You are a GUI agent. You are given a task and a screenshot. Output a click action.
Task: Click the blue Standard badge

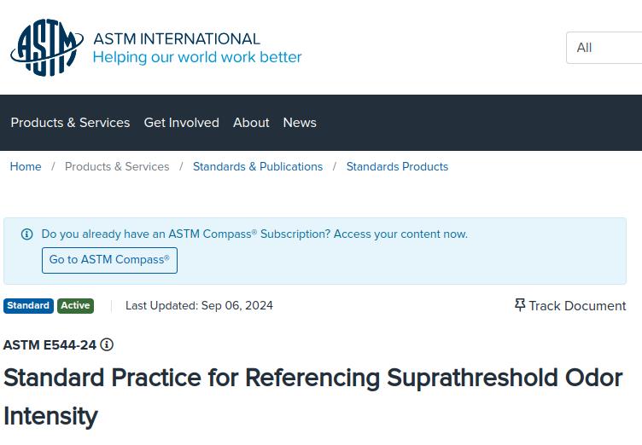point(28,306)
